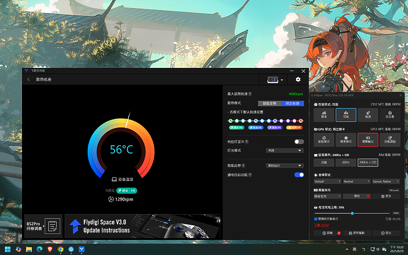The width and height of the screenshot is (408, 255).
Task: Click help icon next to 档位灯显示
Action: click(247, 142)
